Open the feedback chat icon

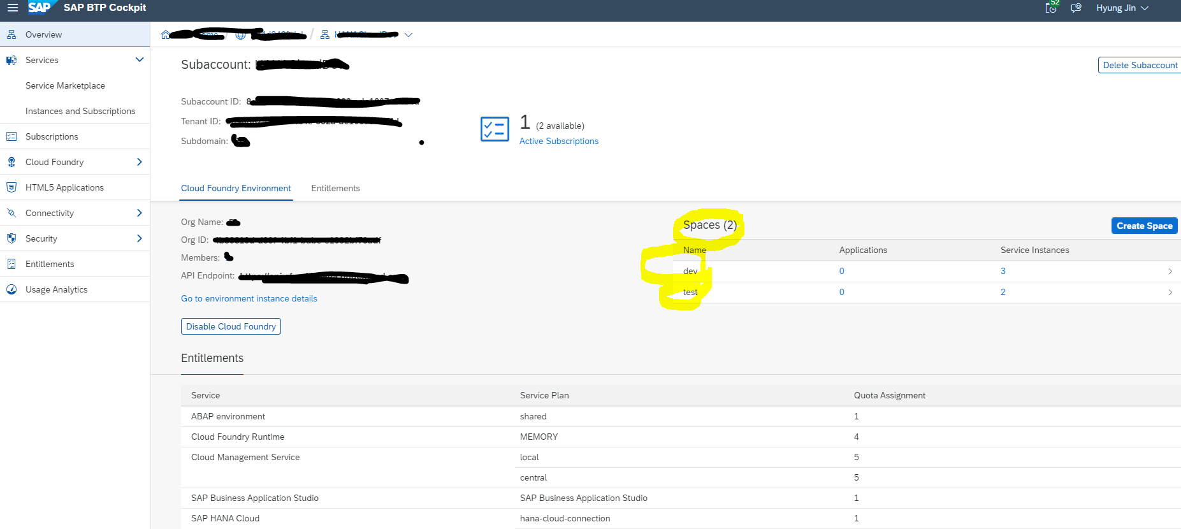(1076, 8)
